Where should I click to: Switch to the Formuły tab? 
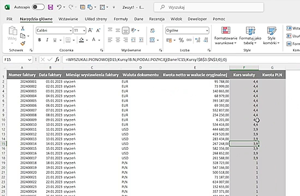pos(121,19)
